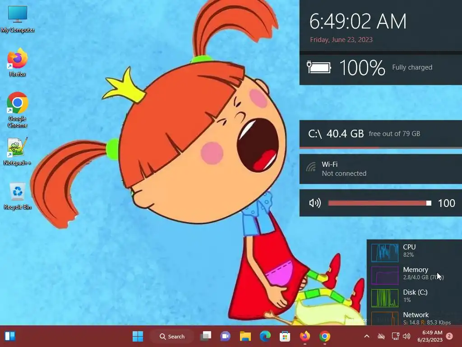Click the Memory 2.8/4.0 GB label
The image size is (462, 347).
(x=423, y=273)
